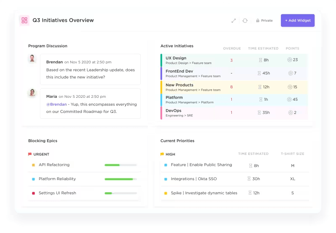Click the hourglass icon in FrontEnd Dev row
Viewport: 336px width, 233px height.
259,73
